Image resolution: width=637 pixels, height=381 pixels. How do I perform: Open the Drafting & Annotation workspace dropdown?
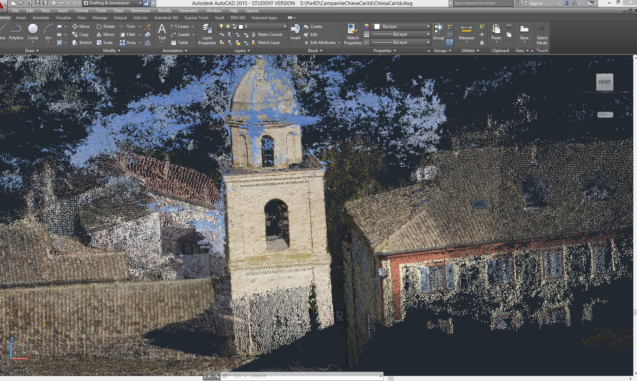[140, 3]
